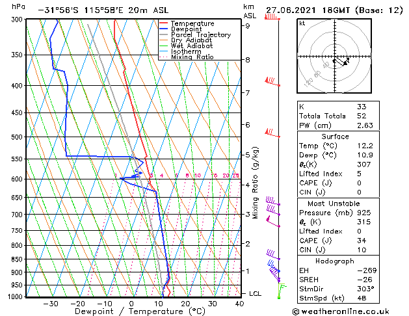409x316 pixels.
Task: Click the Wet Adiabat legend entry
Action: 186,46
